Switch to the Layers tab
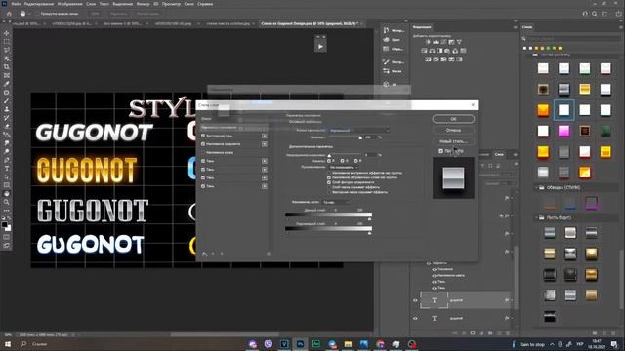625x351 pixels. pyautogui.click(x=499, y=154)
